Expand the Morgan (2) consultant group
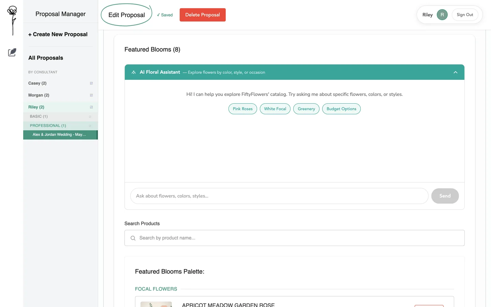 (x=60, y=95)
